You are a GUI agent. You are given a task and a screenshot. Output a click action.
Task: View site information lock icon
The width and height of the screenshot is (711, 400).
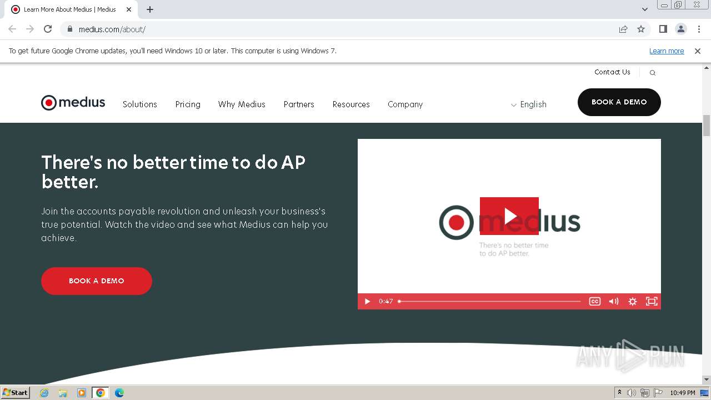click(x=70, y=29)
